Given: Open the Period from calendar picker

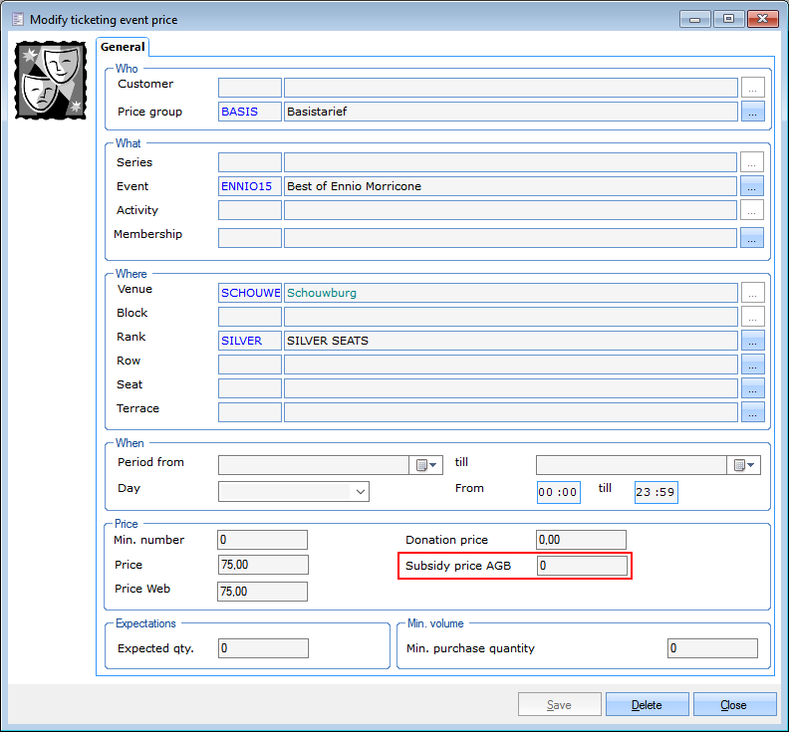Looking at the screenshot, I should coord(427,465).
